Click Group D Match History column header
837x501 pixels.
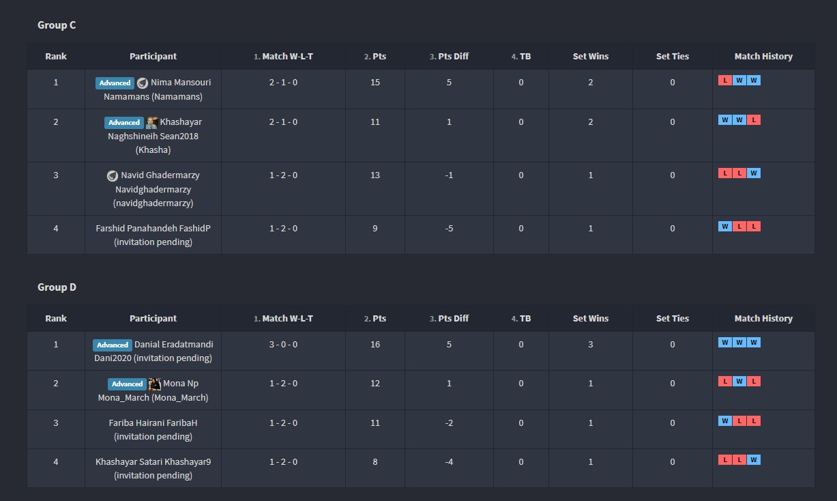click(x=763, y=319)
